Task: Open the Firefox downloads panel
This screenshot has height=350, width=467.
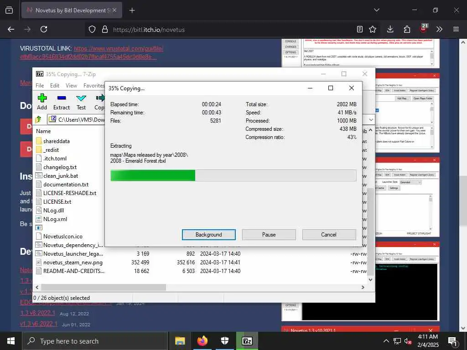Action: tap(390, 29)
